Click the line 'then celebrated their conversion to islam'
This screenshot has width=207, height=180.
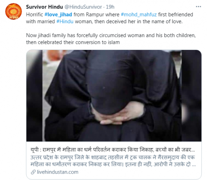[73, 42]
